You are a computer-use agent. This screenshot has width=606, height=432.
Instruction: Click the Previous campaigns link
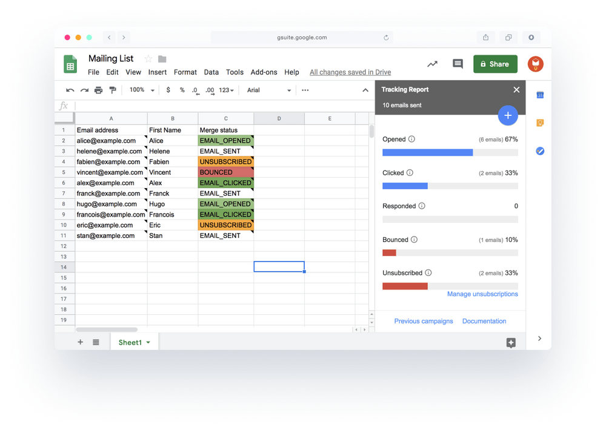click(x=424, y=321)
